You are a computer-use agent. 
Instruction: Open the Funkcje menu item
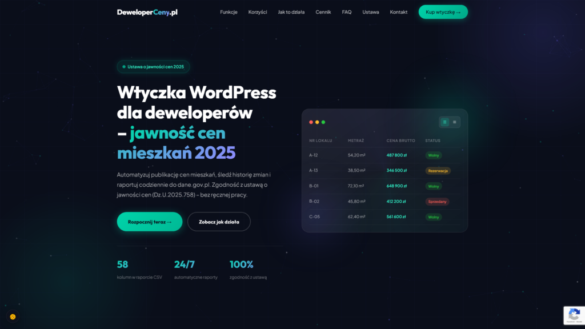pyautogui.click(x=229, y=12)
